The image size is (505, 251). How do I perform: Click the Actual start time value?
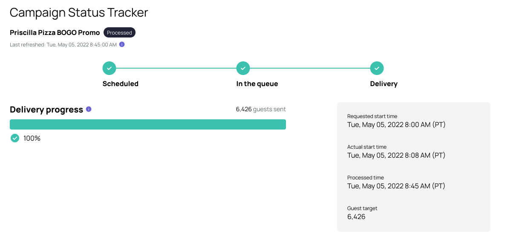pos(396,155)
